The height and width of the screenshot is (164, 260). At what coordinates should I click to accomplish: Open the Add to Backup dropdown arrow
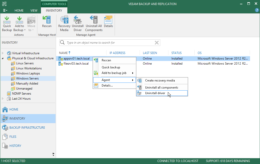tap(25, 30)
